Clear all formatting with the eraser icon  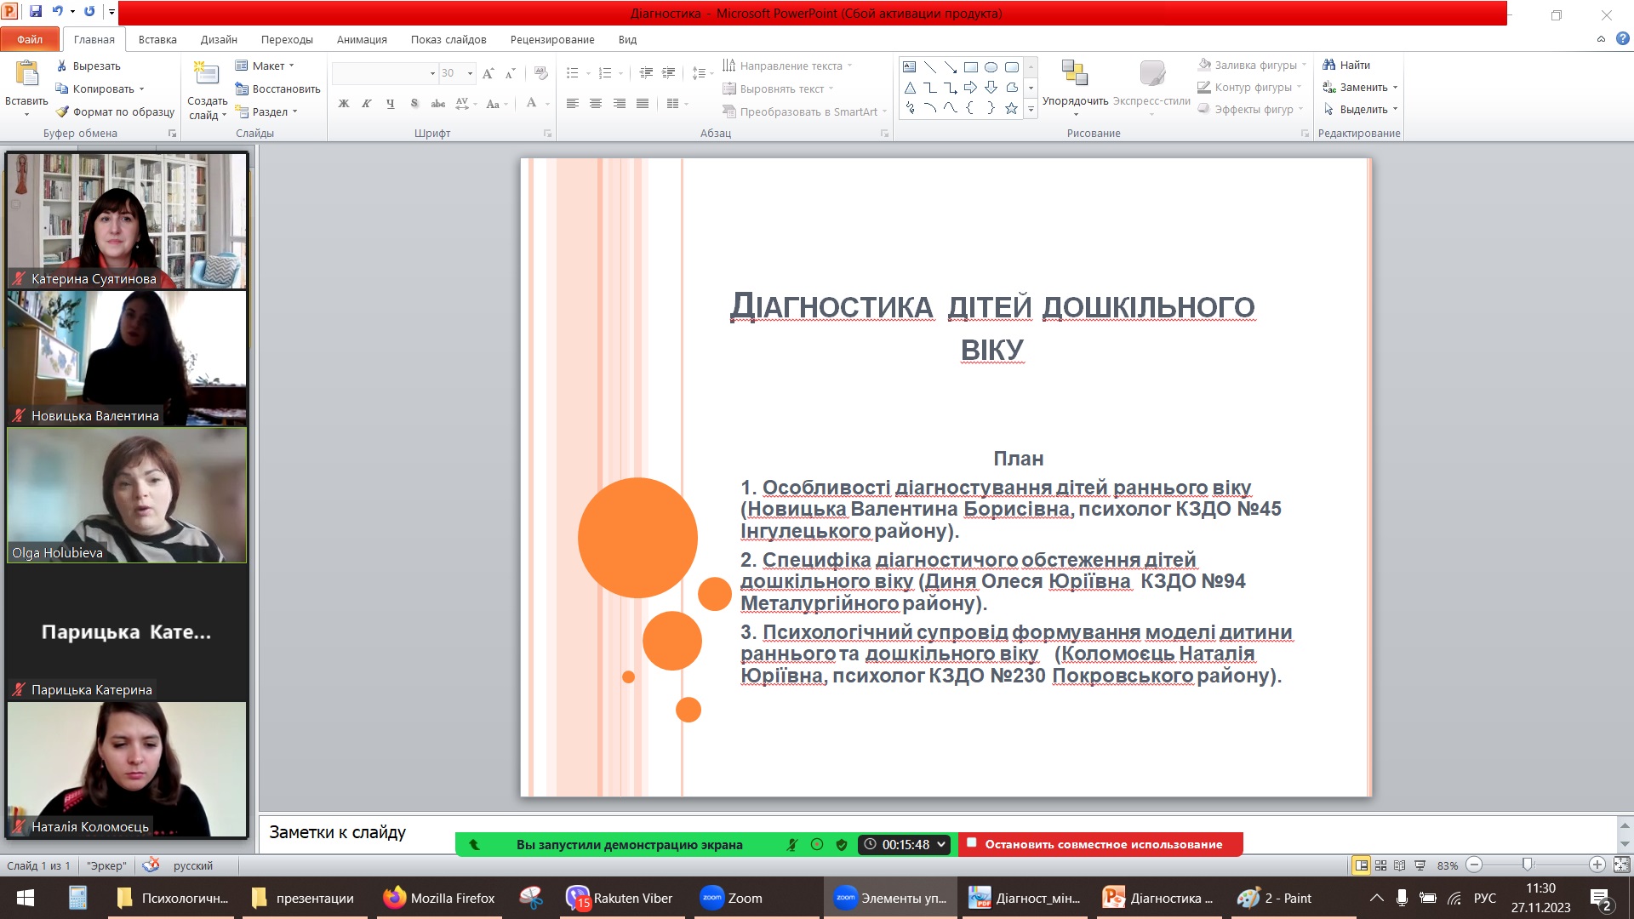pos(540,73)
